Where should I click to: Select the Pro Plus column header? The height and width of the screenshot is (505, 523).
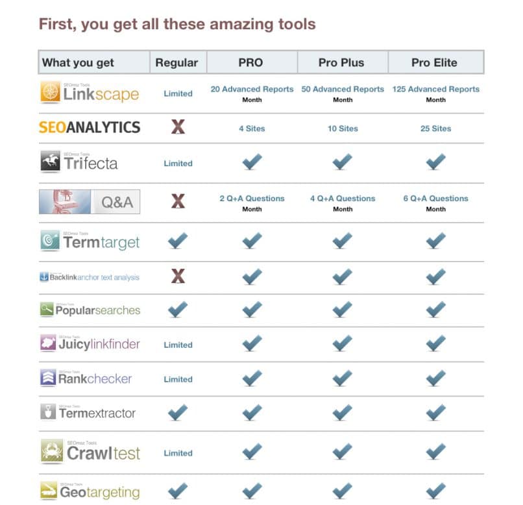(x=343, y=62)
